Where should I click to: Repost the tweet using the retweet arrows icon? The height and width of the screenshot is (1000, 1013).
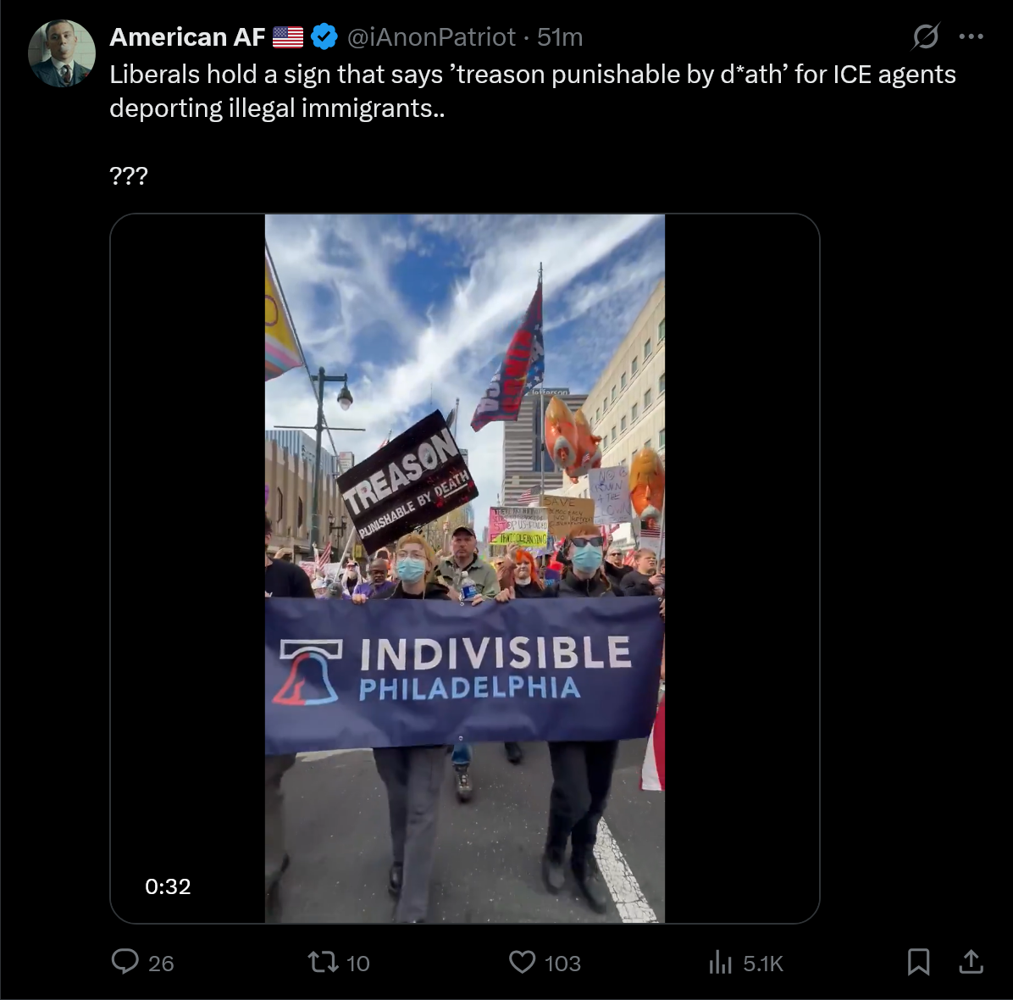pyautogui.click(x=323, y=962)
